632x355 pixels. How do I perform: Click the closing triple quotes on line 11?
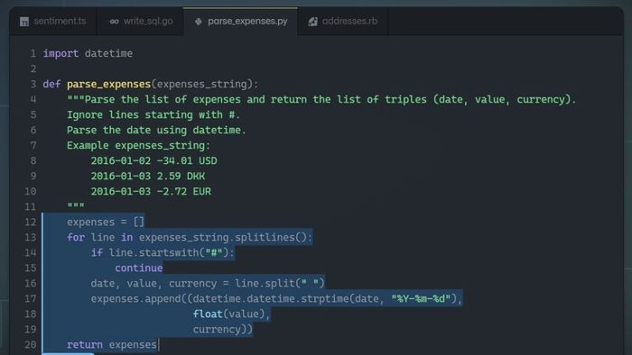click(76, 205)
